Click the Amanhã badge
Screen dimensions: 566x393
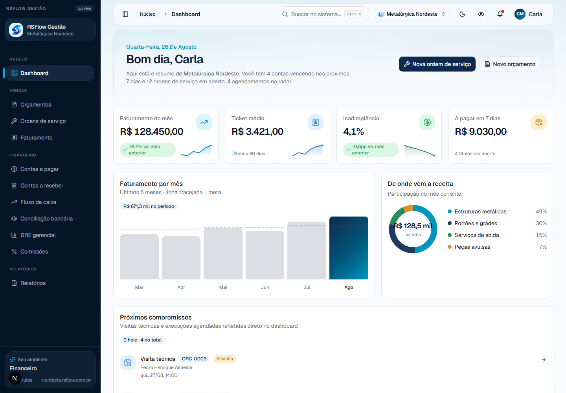[224, 359]
